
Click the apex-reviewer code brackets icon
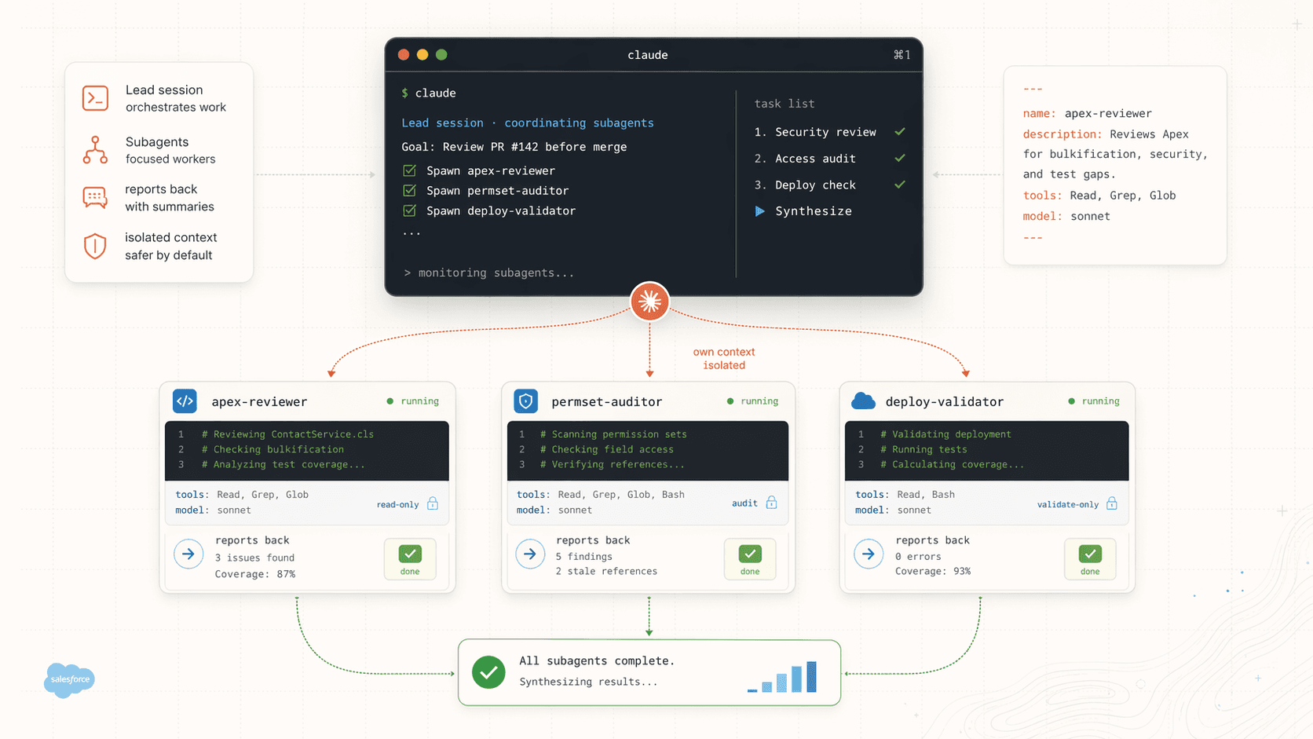coord(185,401)
